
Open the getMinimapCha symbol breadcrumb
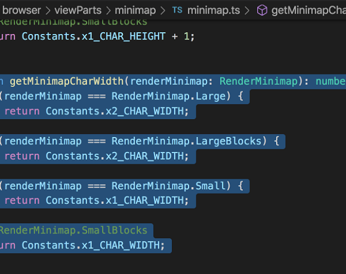pyautogui.click(x=308, y=10)
